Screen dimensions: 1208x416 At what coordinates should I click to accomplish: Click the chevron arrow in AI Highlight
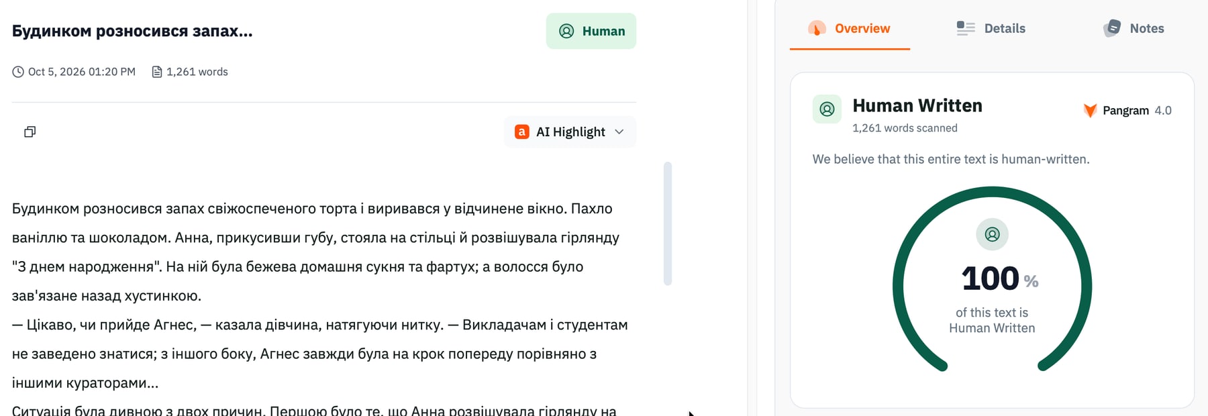[x=619, y=132]
